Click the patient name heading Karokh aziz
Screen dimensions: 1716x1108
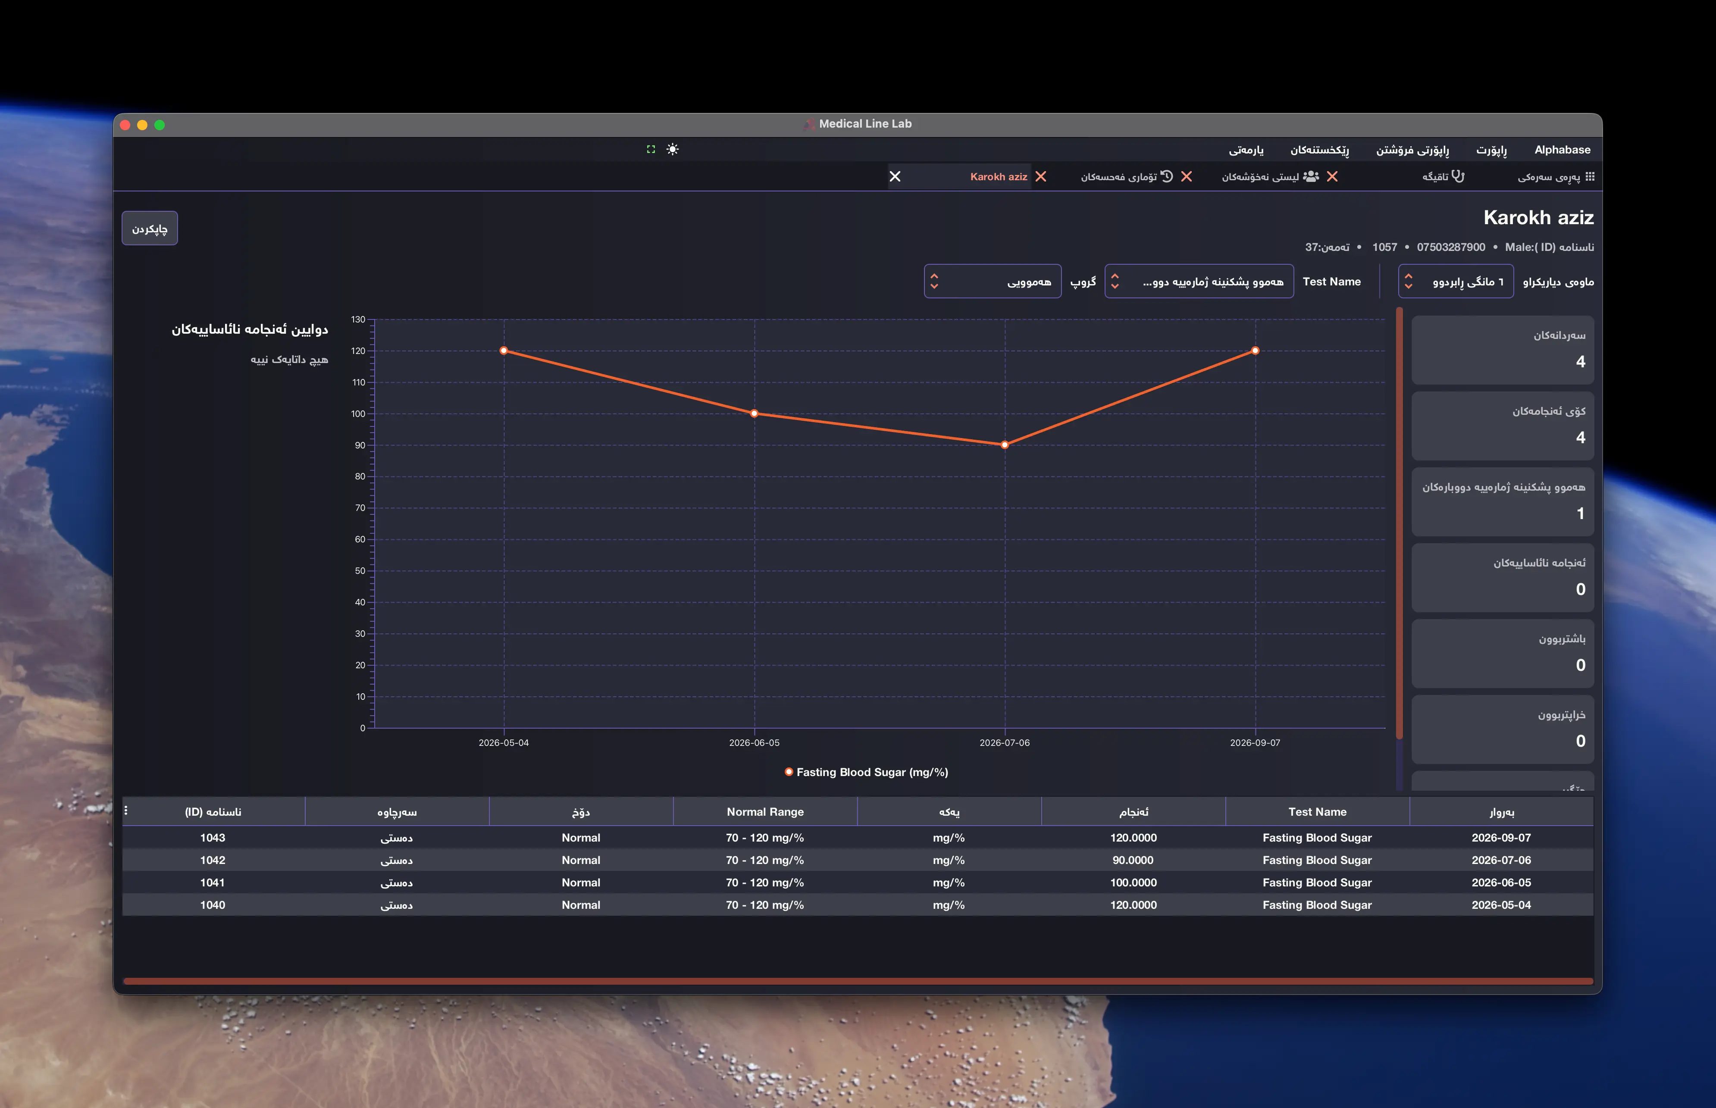point(1538,217)
